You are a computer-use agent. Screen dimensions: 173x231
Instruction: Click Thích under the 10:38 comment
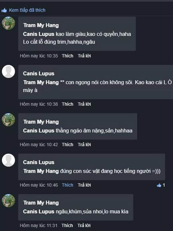point(67,104)
